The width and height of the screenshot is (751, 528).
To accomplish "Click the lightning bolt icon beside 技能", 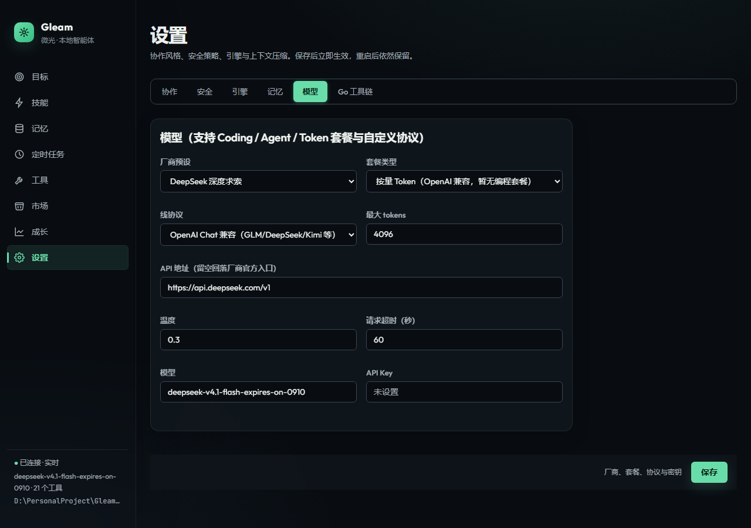I will 19,103.
